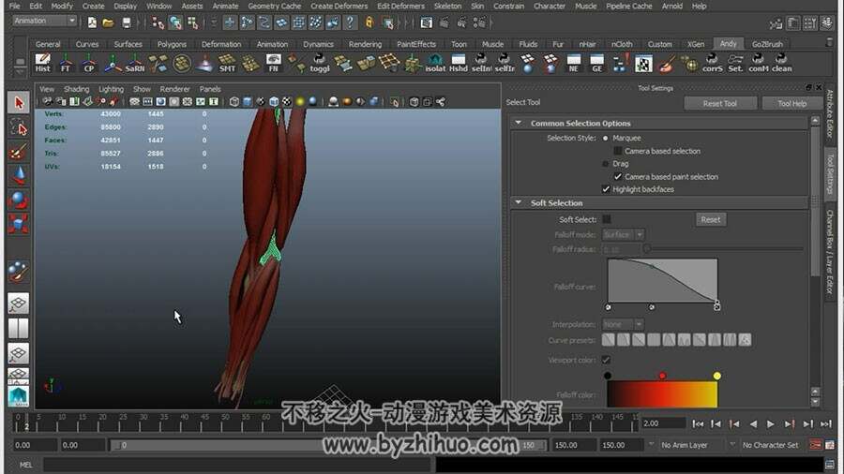Click the current frame field showing 2.00
This screenshot has height=474, width=844.
[x=663, y=423]
